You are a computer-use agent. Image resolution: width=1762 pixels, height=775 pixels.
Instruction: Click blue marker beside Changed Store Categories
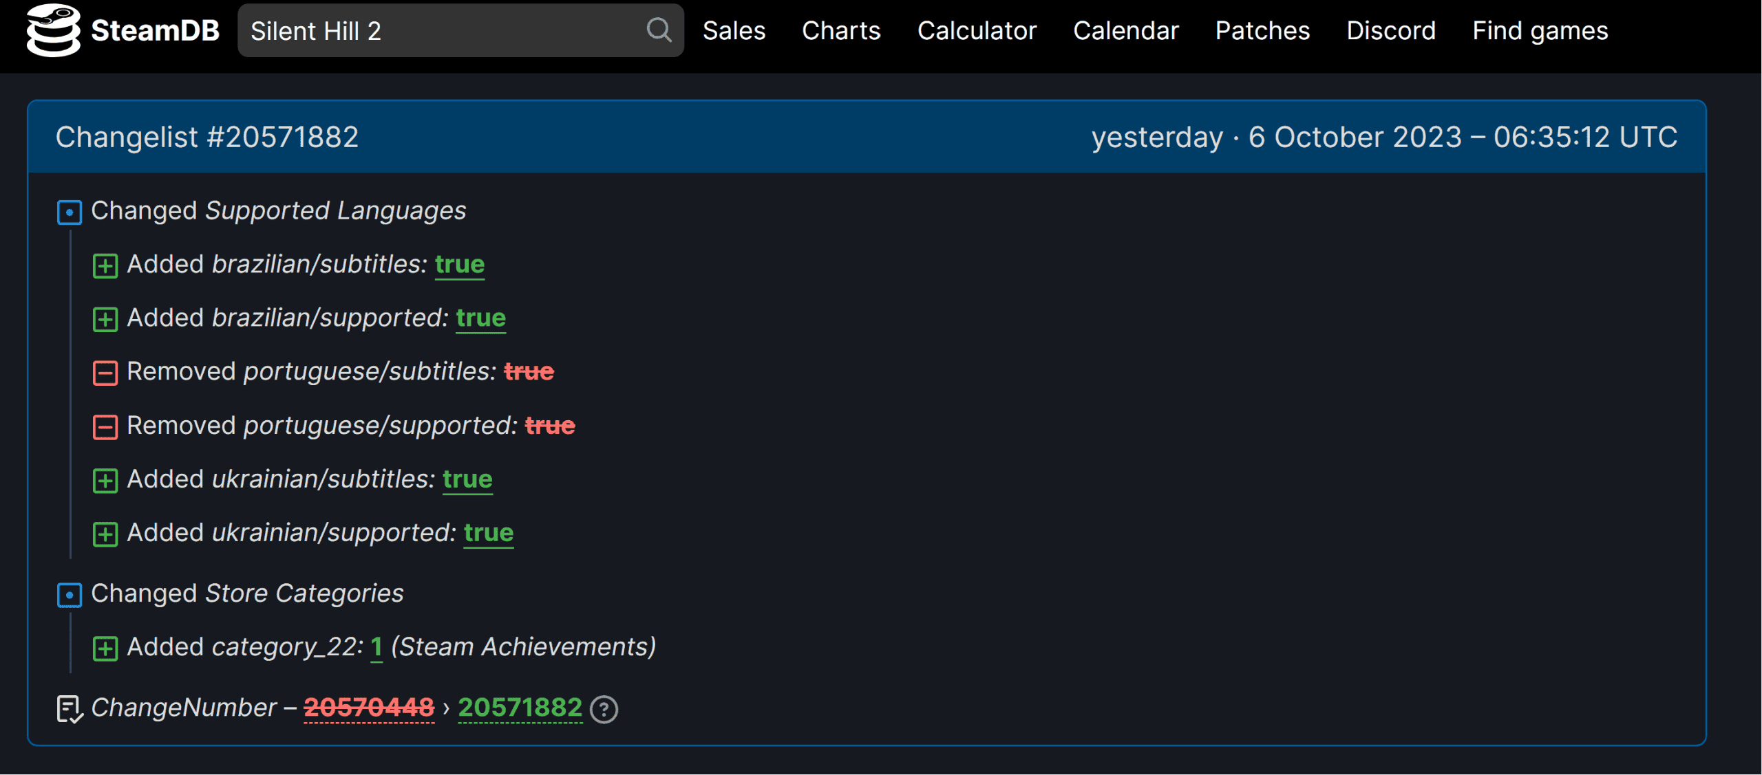coord(70,595)
